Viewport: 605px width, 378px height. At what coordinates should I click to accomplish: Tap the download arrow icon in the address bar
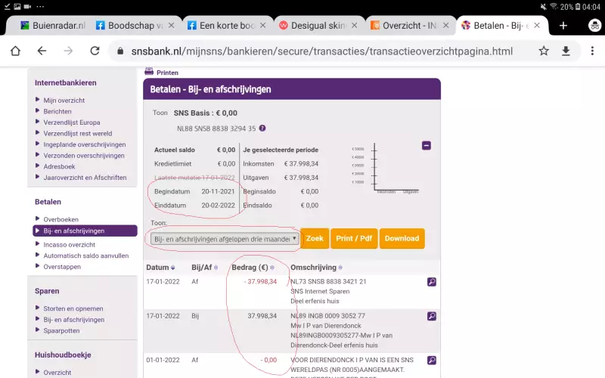566,51
